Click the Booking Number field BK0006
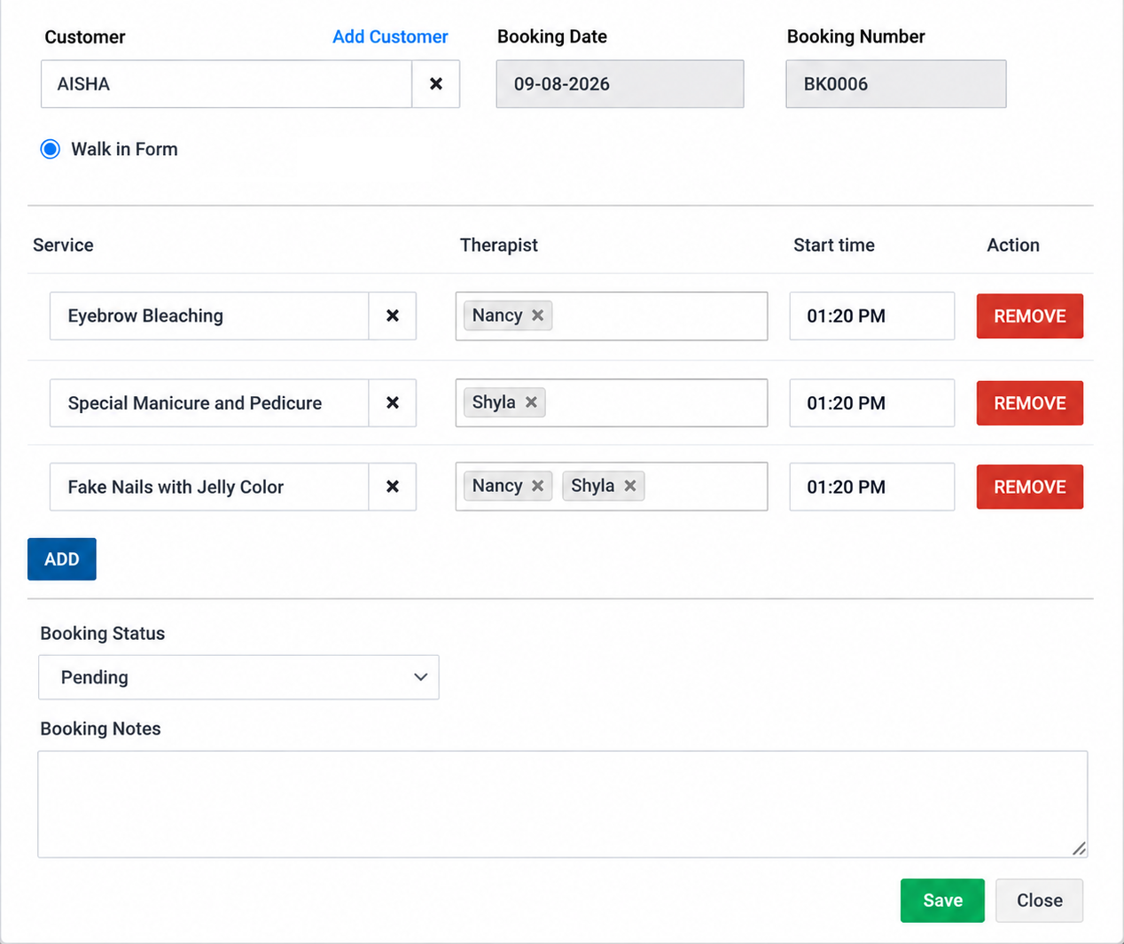This screenshot has height=944, width=1124. [x=896, y=84]
